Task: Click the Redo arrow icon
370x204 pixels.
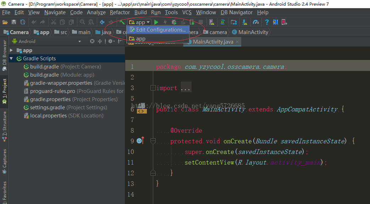Action: (x=43, y=22)
